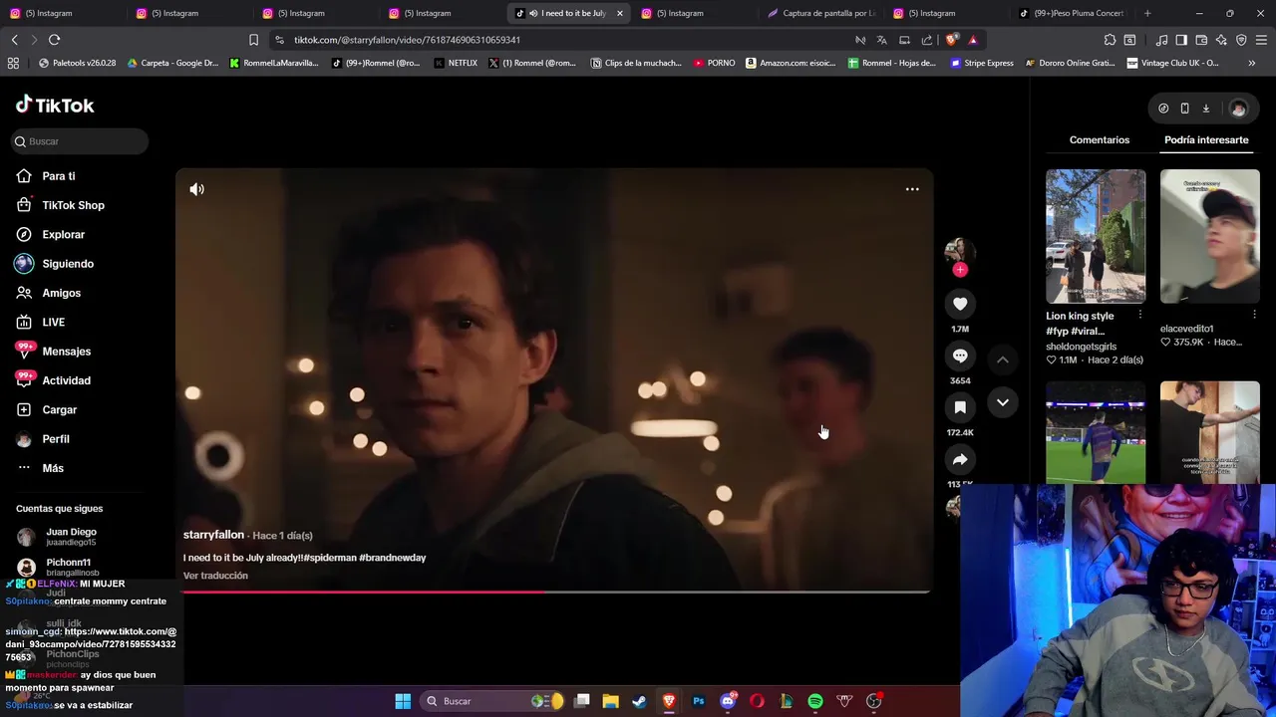This screenshot has height=717, width=1276.
Task: Click the #spiderman hashtag
Action: coord(329,558)
